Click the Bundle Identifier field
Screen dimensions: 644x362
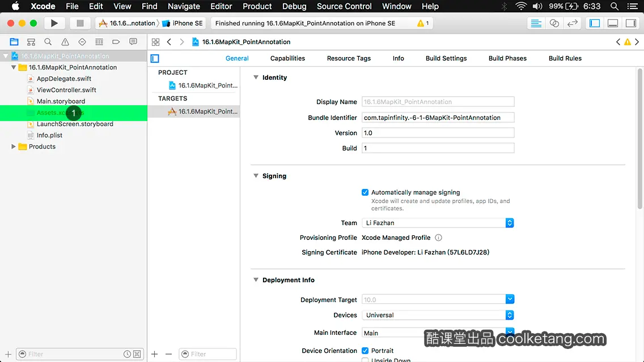(x=438, y=118)
